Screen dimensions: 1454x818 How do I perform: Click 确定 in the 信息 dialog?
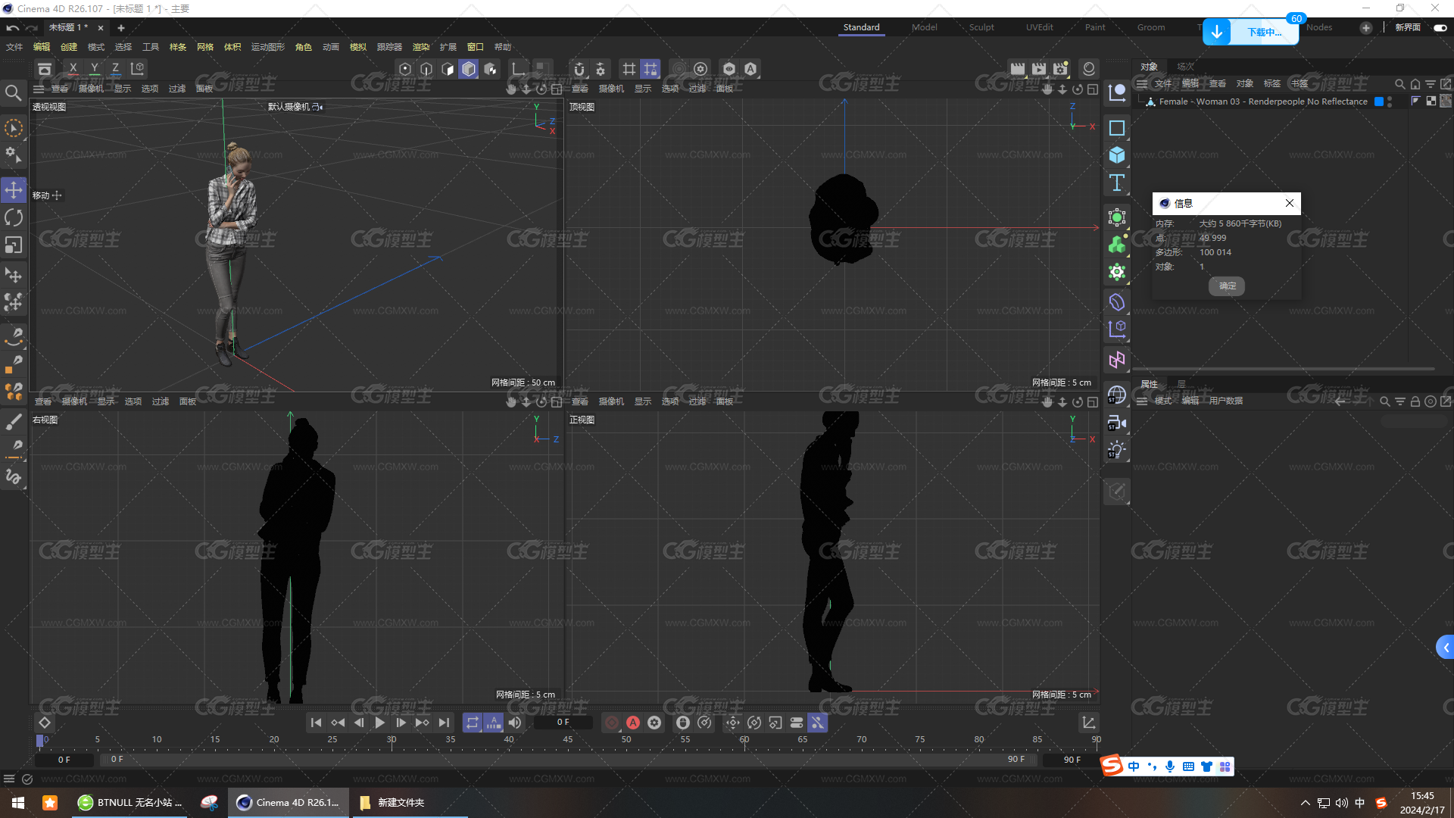1227,286
